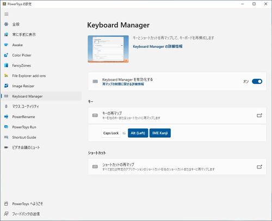Open PowerToys へようこそ at sidebar bottom
The image size is (272, 221).
41,204
